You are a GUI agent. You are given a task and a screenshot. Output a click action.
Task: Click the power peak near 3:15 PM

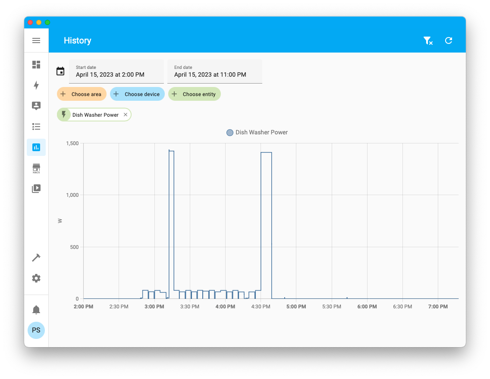pyautogui.click(x=171, y=151)
